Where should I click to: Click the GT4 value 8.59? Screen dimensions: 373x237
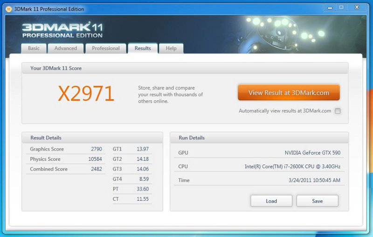coord(144,179)
